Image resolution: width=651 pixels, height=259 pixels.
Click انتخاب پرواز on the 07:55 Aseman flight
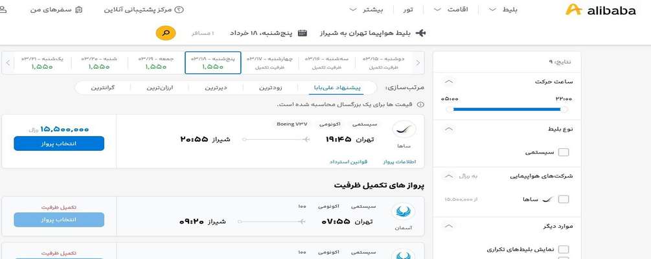(59, 220)
